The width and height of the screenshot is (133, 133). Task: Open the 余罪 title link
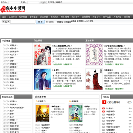(x=56, y=70)
